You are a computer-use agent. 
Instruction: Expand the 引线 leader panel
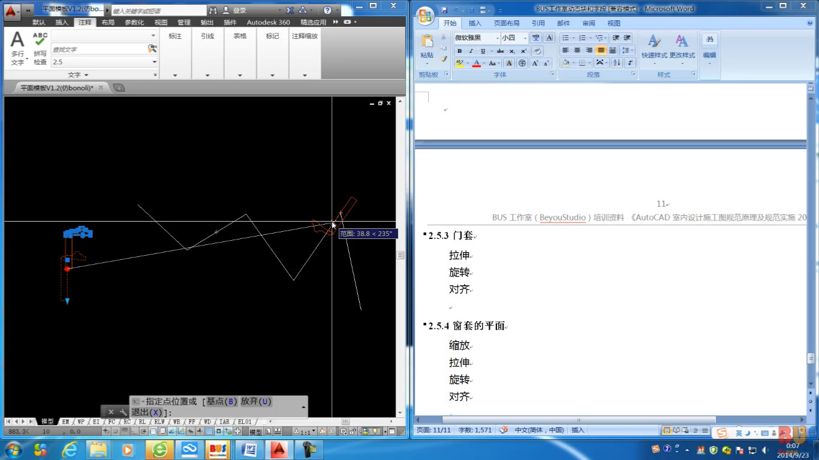coord(207,75)
